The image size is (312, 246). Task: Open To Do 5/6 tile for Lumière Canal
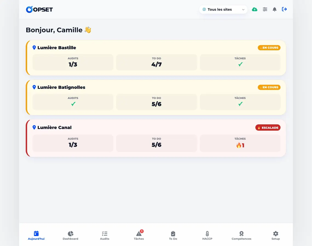(x=156, y=143)
